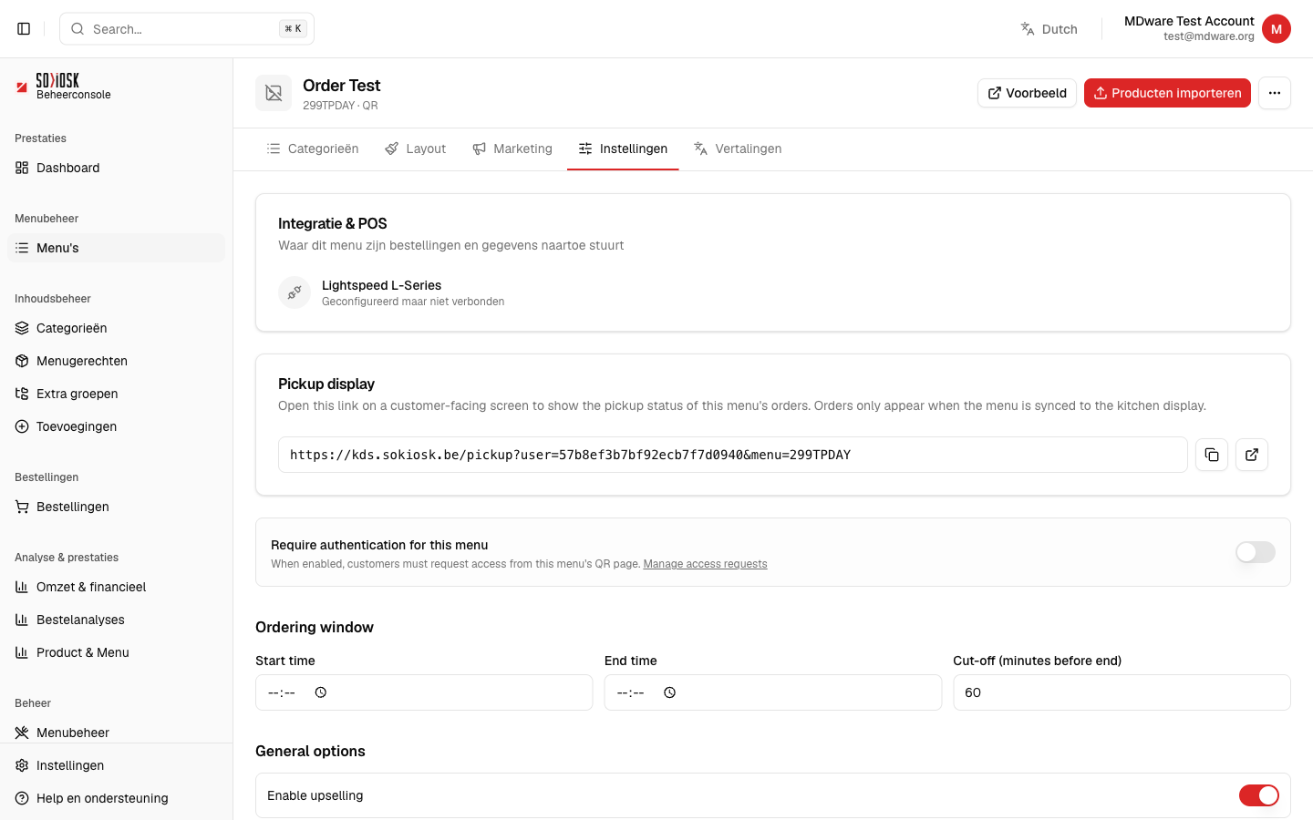Switch to the Vertalingen tab
Image resolution: width=1313 pixels, height=820 pixels.
(x=738, y=149)
